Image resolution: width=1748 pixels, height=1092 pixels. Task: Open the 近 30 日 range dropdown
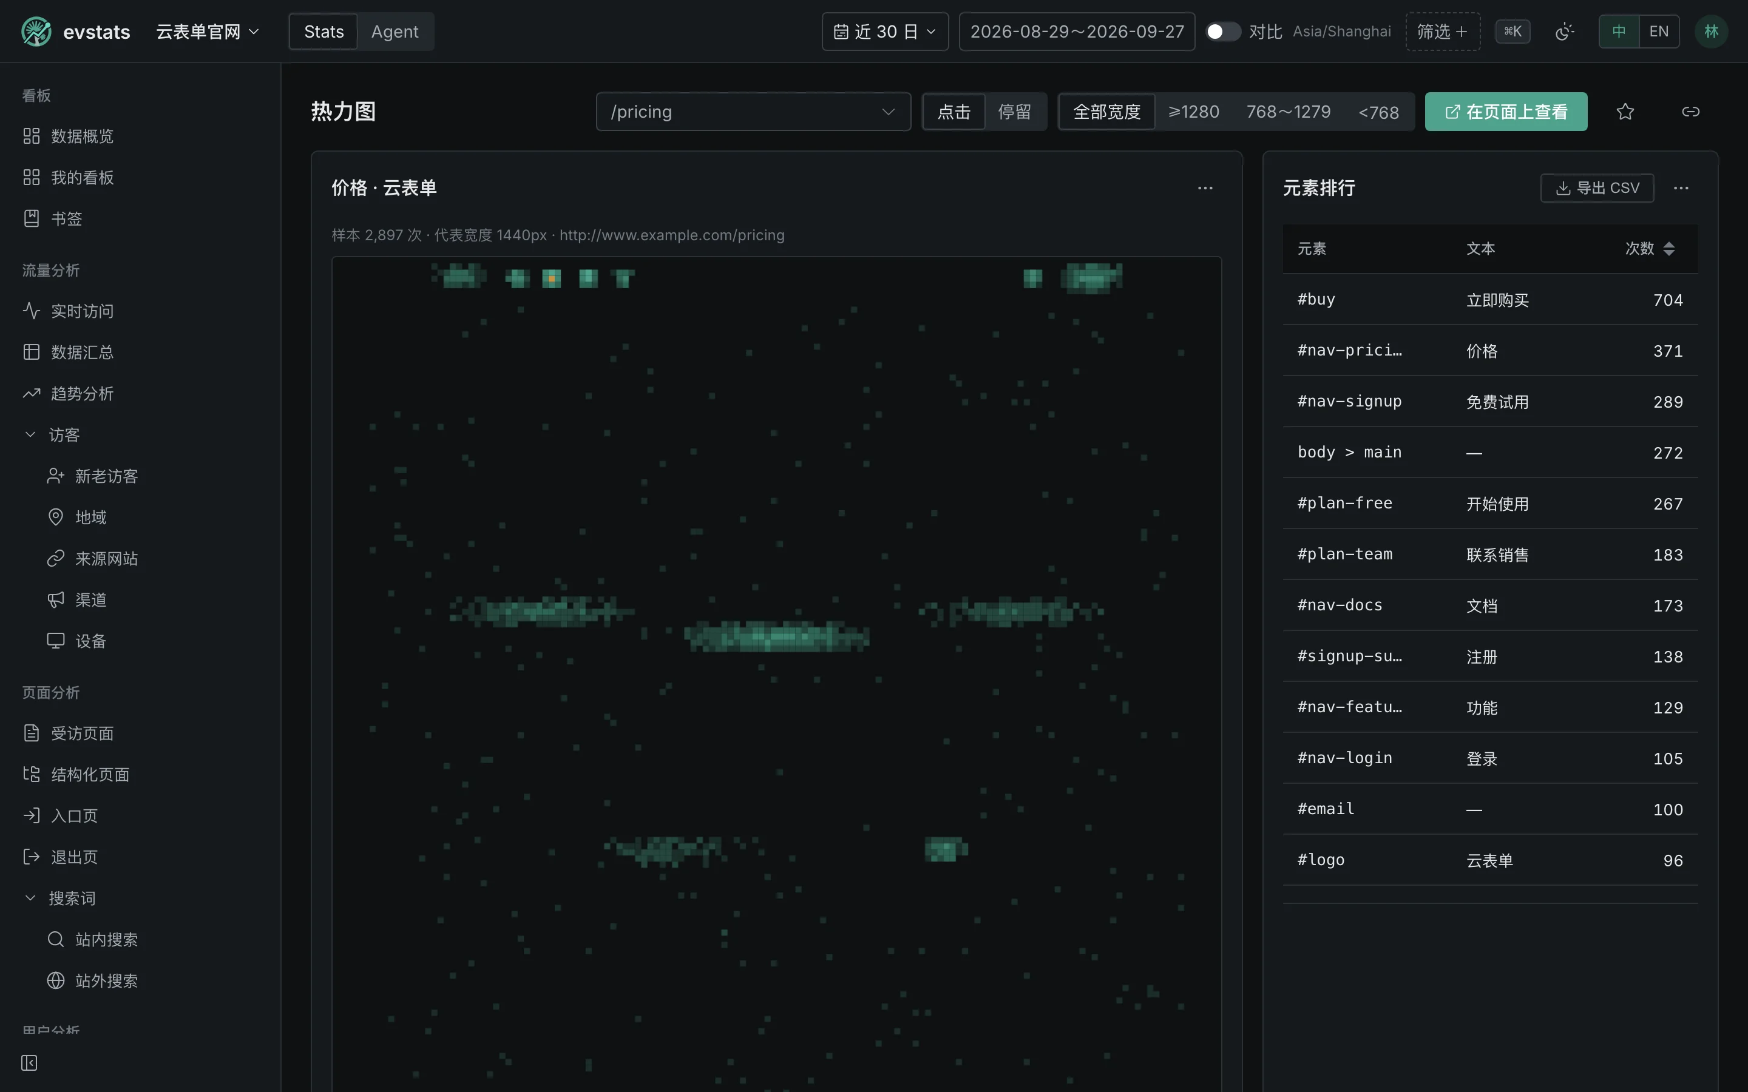click(x=885, y=32)
